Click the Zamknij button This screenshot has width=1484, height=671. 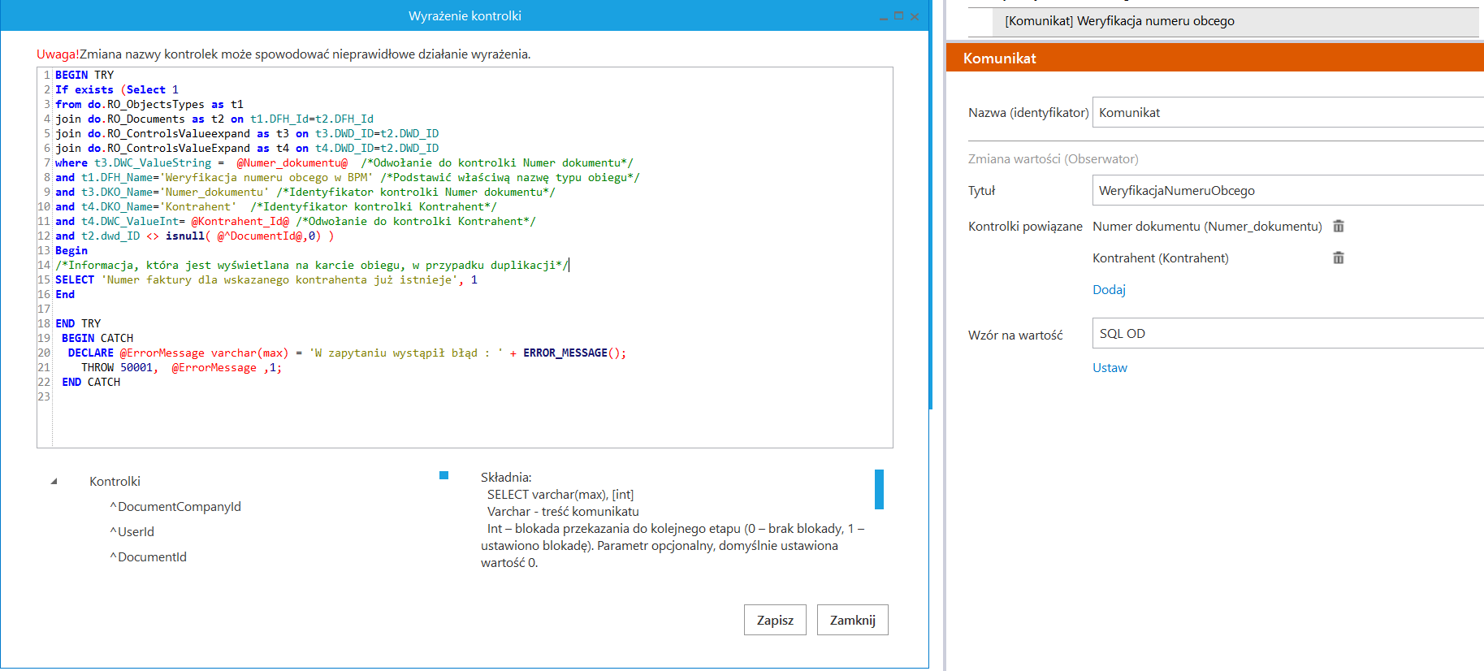[852, 620]
